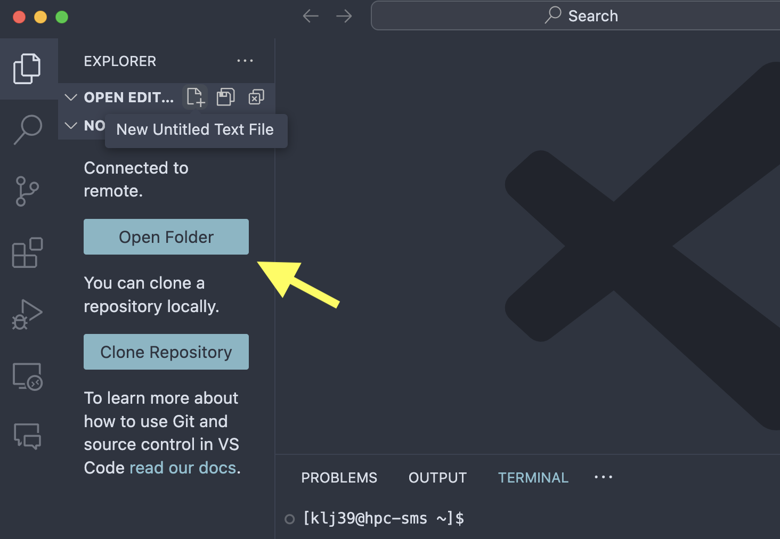Open the Extensions view
The image size is (780, 539).
pyautogui.click(x=27, y=253)
